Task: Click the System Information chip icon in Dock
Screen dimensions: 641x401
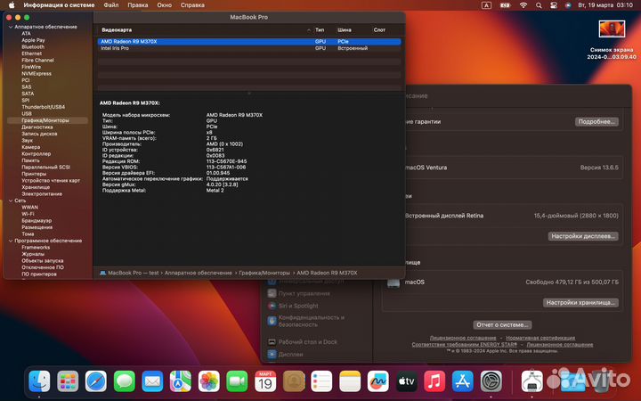Action: click(x=532, y=381)
